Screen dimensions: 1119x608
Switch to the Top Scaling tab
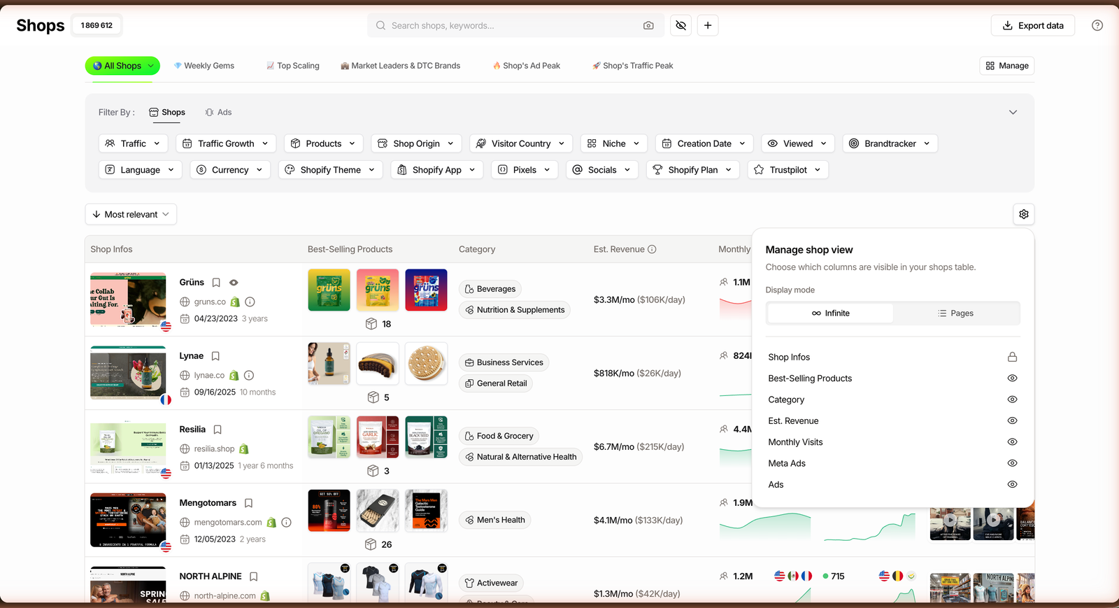(293, 66)
